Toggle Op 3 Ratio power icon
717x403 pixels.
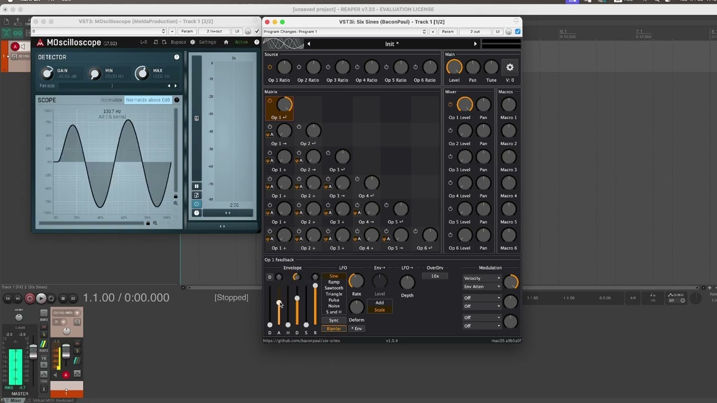point(328,67)
